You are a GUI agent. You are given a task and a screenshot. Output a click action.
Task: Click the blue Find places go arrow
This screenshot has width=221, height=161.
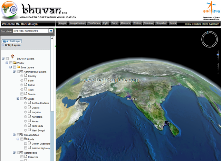pos(51,31)
